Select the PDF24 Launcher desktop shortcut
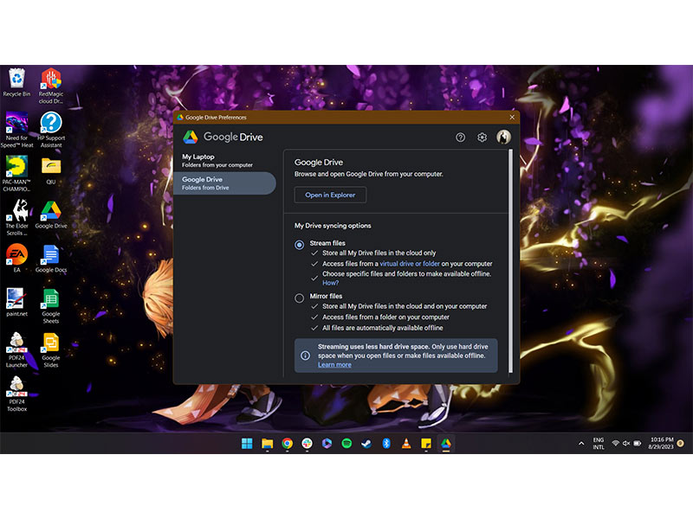This screenshot has height=519, width=693. [x=16, y=350]
